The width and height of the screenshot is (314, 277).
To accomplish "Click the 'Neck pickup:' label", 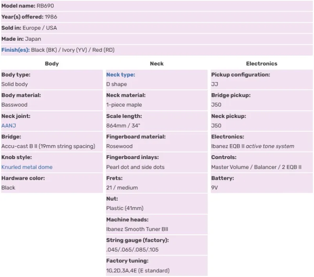I will pos(228,116).
